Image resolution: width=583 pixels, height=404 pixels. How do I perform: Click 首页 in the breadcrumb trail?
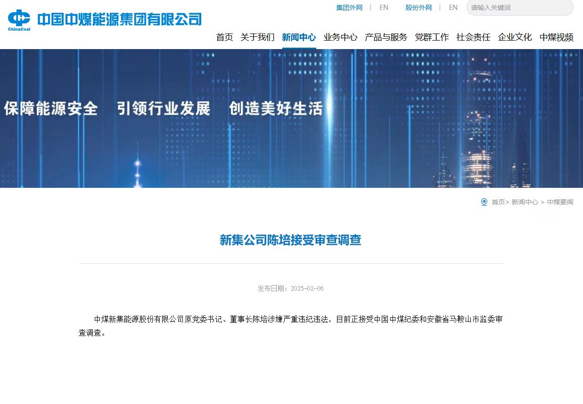(x=498, y=202)
